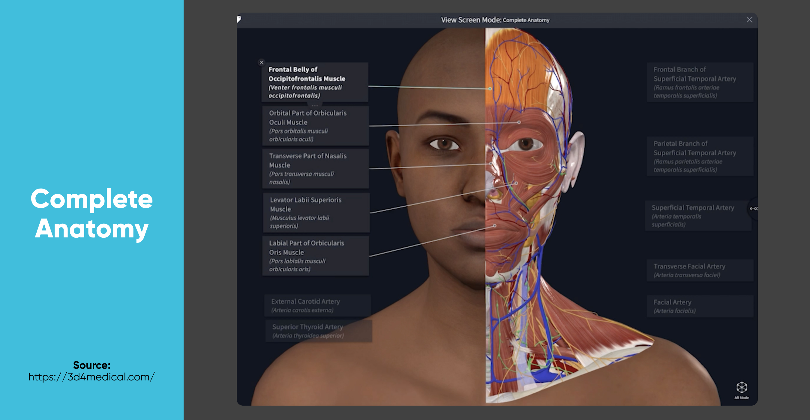Select Frontal Branch of Superficial Temporal Artery

[x=700, y=82]
